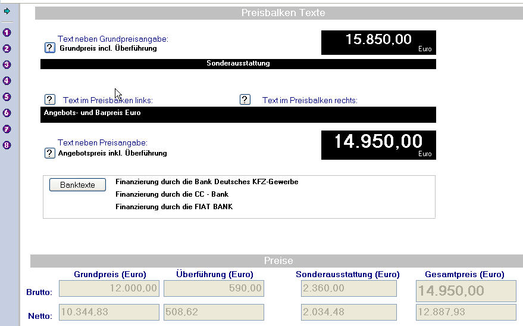Click the Netto Sonderausstattung field 2.034,48
The width and height of the screenshot is (523, 326).
click(349, 312)
